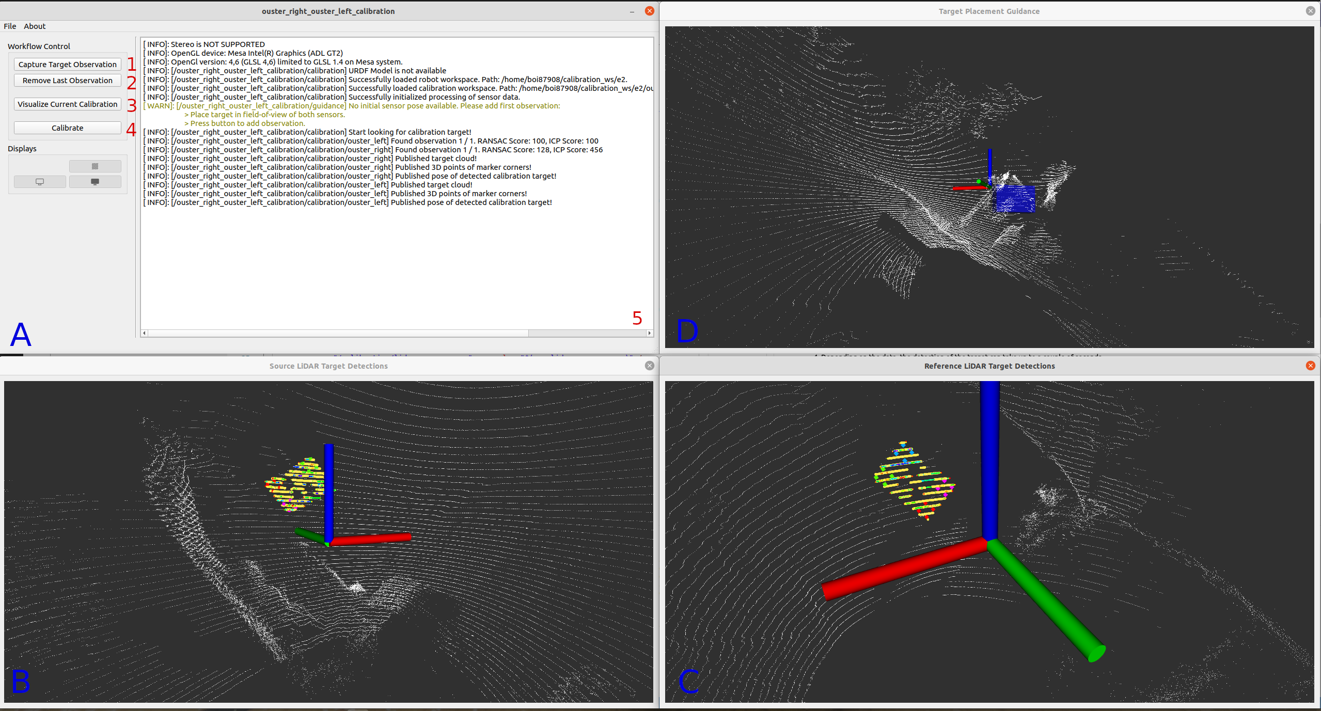1321x711 pixels.
Task: Click the blue target box in Target Placement Guidance
Action: [1015, 199]
